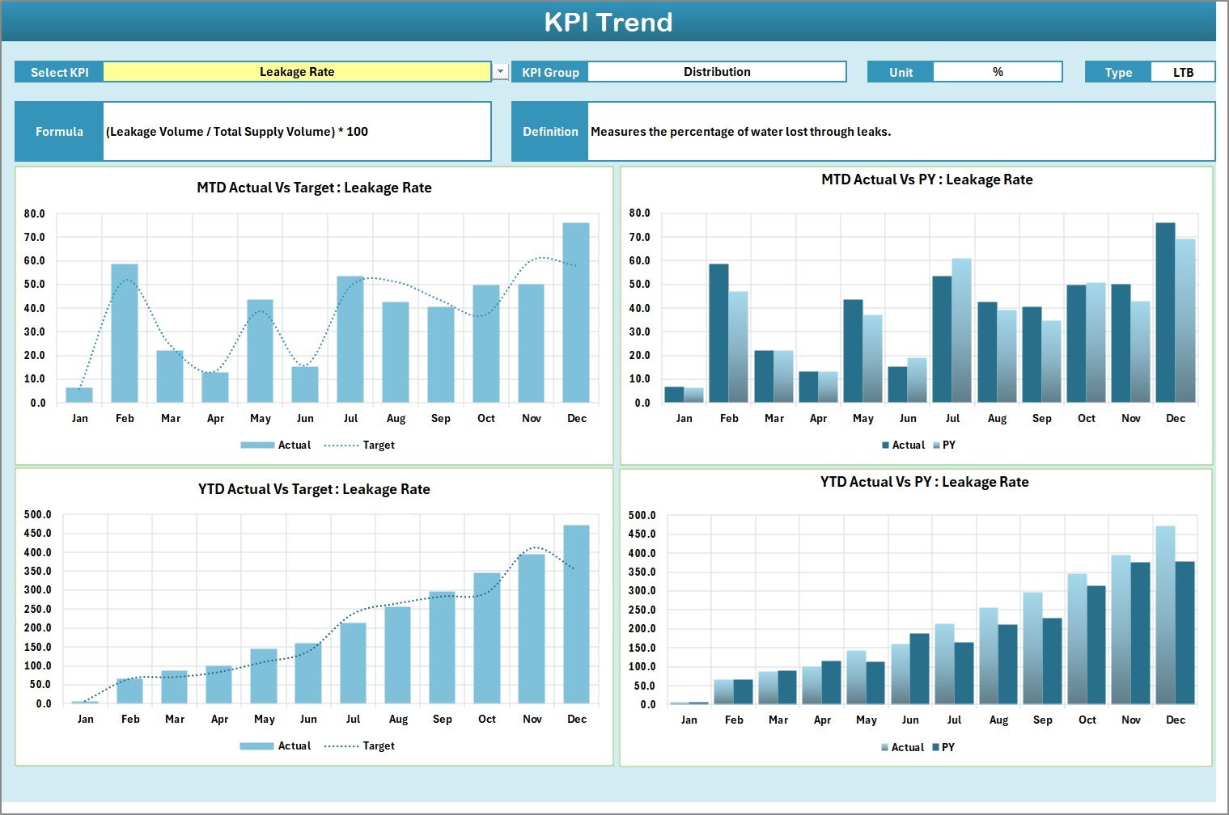Click PY legend swatch in MTD PY chart
1229x815 pixels.
click(936, 446)
